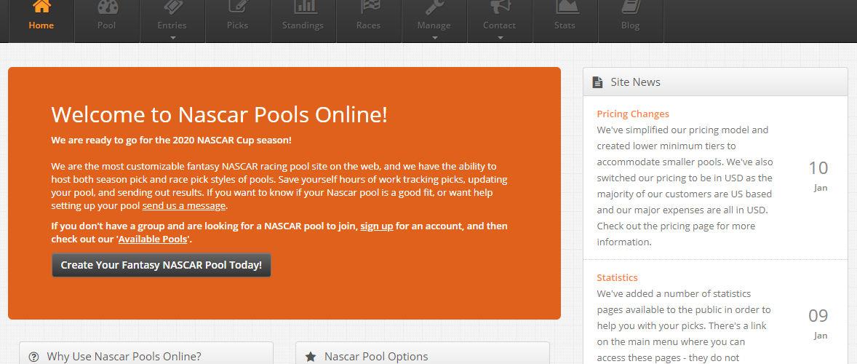Image resolution: width=857 pixels, height=364 pixels.
Task: Open the Standings menu label
Action: (303, 25)
